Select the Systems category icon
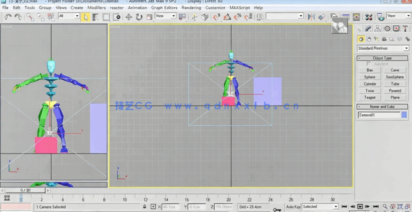412x212 pixels. click(407, 39)
